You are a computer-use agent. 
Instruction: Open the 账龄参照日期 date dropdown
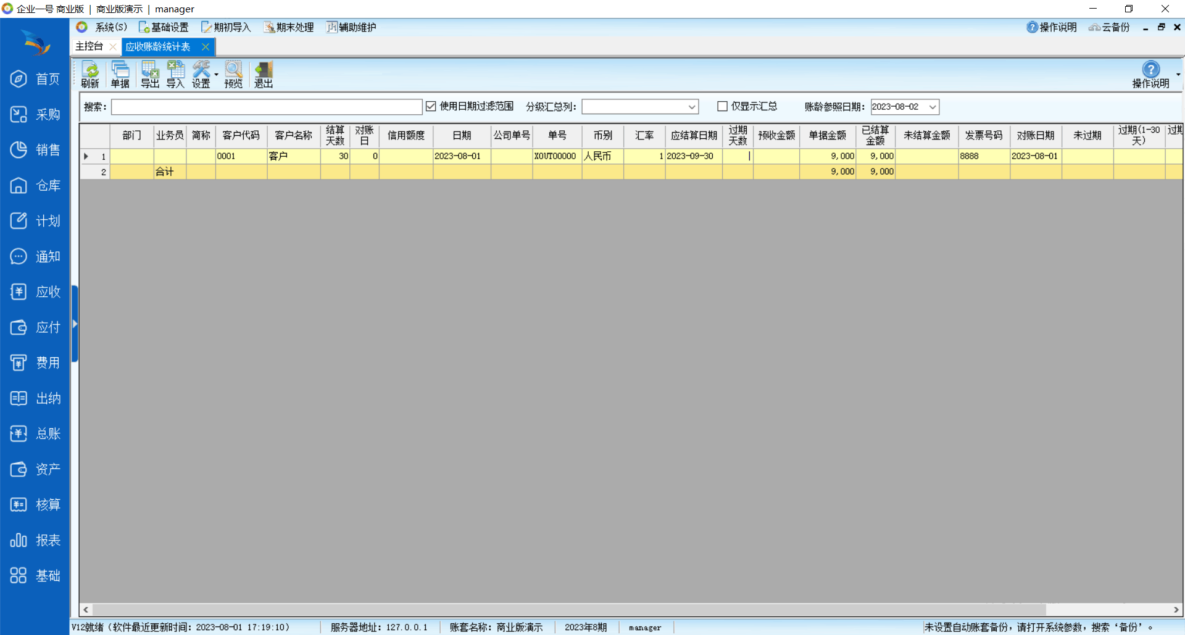(933, 107)
